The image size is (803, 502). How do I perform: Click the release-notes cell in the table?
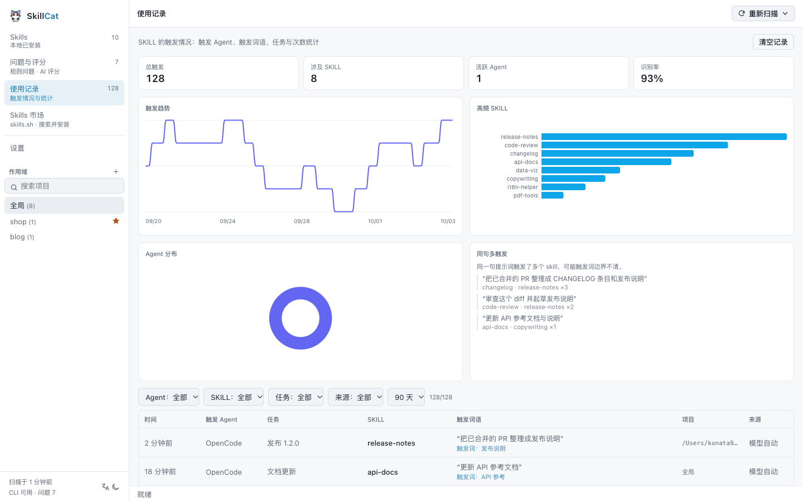coord(391,443)
